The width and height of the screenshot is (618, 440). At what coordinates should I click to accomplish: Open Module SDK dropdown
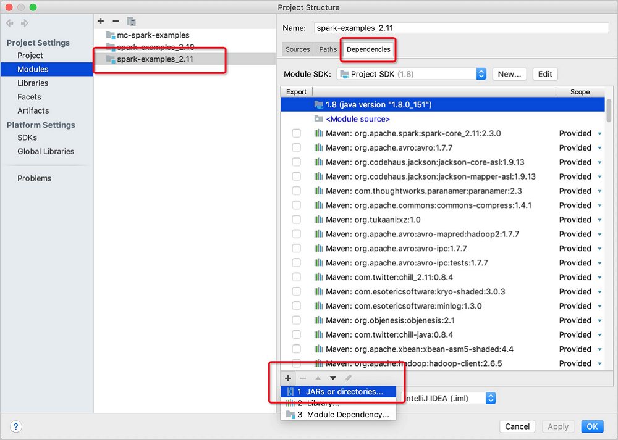(x=412, y=74)
